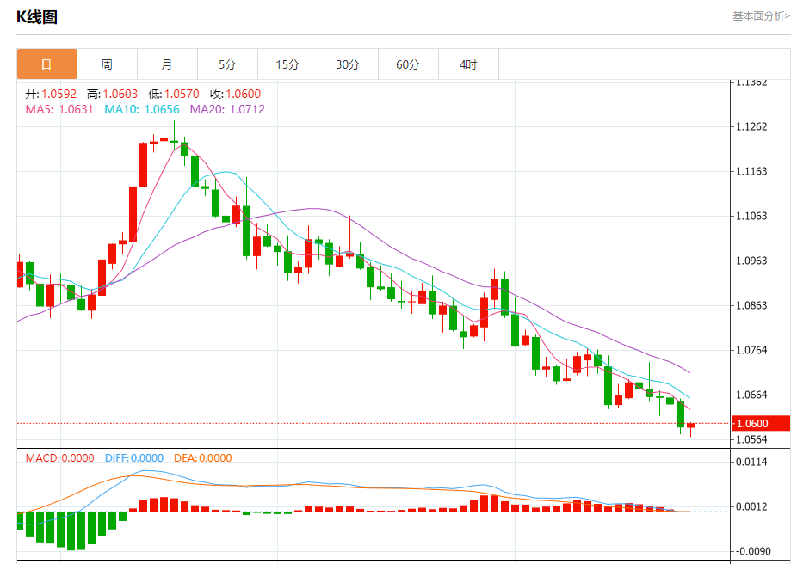Click the 1.1163 price axis label
The image size is (797, 564).
[751, 171]
